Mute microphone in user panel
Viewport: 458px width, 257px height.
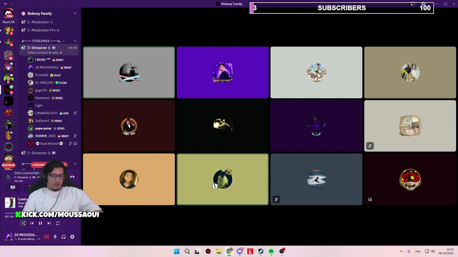pos(55,237)
